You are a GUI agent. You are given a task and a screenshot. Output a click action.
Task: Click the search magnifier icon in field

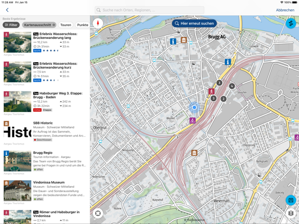(99, 10)
